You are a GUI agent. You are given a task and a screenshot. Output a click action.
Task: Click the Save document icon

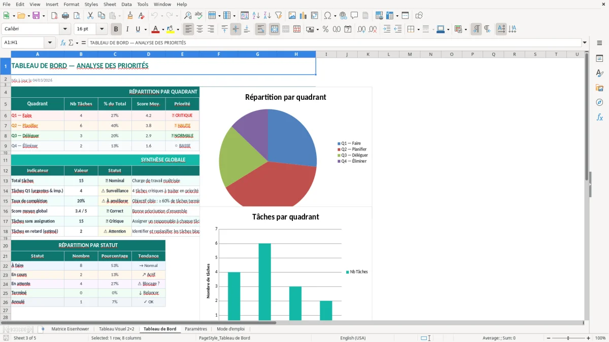(x=36, y=15)
